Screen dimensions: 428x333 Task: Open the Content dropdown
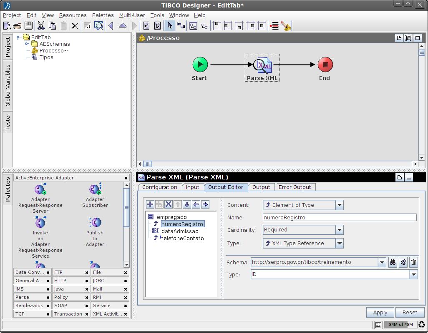[340, 205]
